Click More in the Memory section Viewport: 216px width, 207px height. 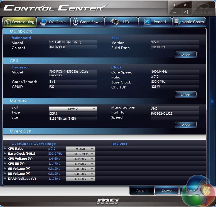[x=186, y=125]
